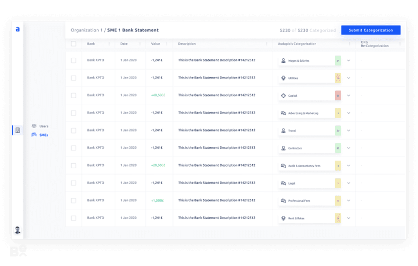Check the Legal row checkbox
Screen dimensions: 418x266
[74, 183]
